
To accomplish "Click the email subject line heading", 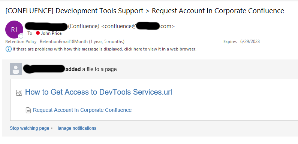I will click(145, 11).
